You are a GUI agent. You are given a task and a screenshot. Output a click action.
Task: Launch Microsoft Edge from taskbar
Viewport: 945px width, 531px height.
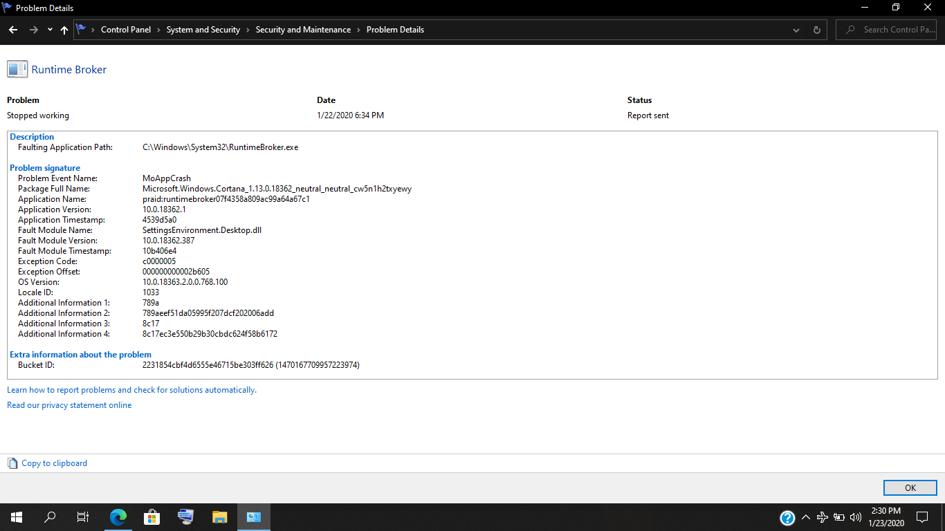(118, 517)
